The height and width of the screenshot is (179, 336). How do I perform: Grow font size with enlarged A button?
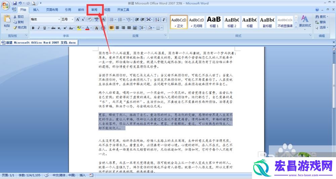(78, 19)
